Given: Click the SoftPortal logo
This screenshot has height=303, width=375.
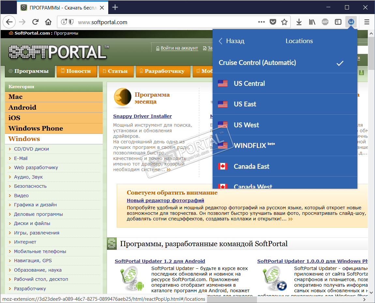Looking at the screenshot, I should tap(58, 52).
